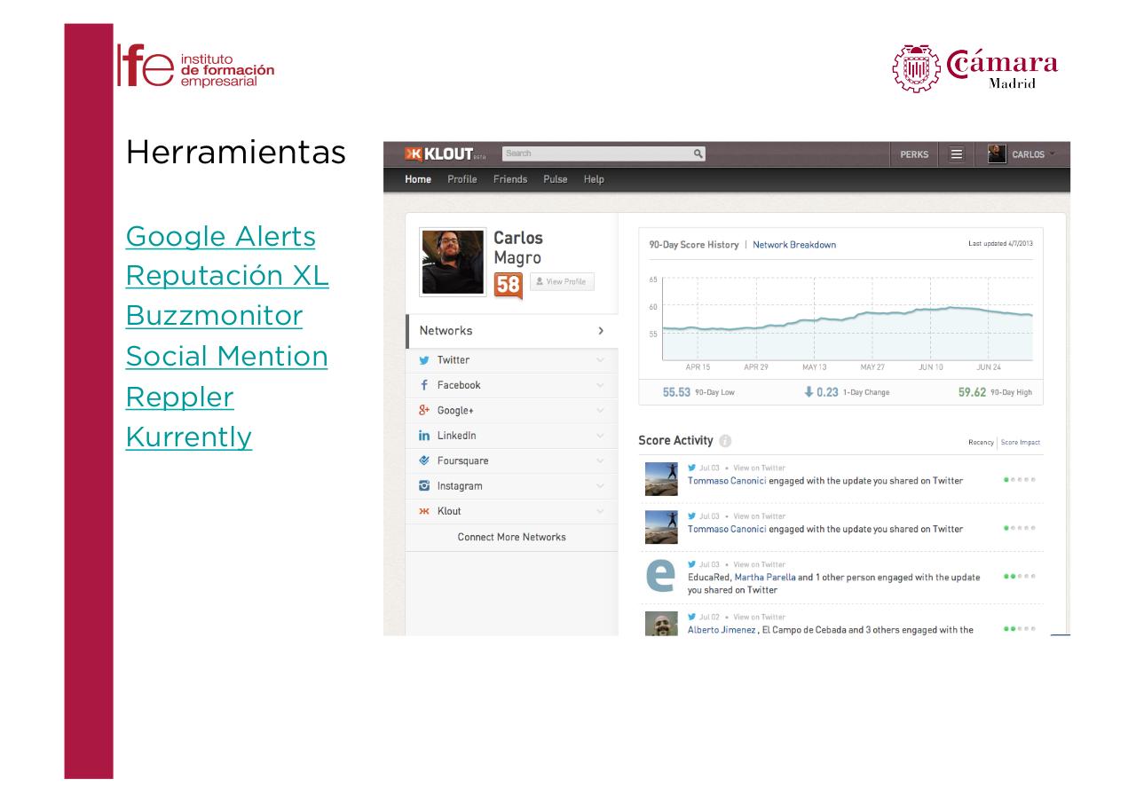Viewport: 1136px width, 803px height.
Task: Open the PERKS button
Action: click(914, 154)
